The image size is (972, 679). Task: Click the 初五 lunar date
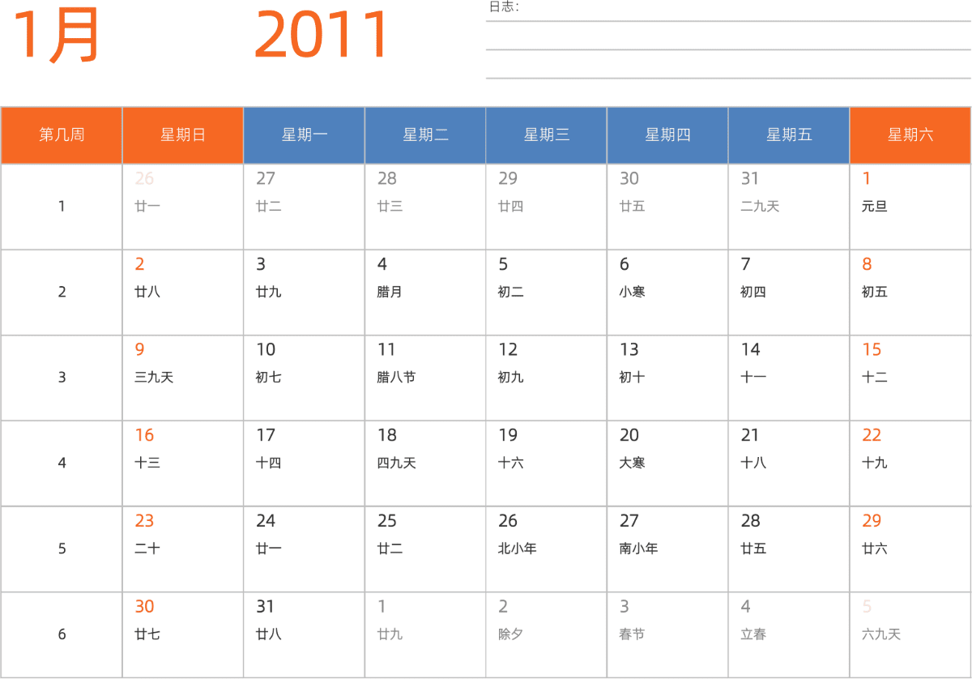(x=875, y=292)
